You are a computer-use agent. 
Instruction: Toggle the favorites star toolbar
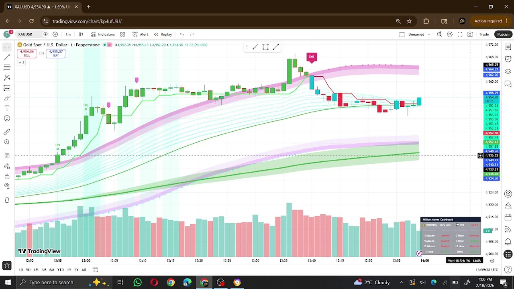[x=7, y=265]
